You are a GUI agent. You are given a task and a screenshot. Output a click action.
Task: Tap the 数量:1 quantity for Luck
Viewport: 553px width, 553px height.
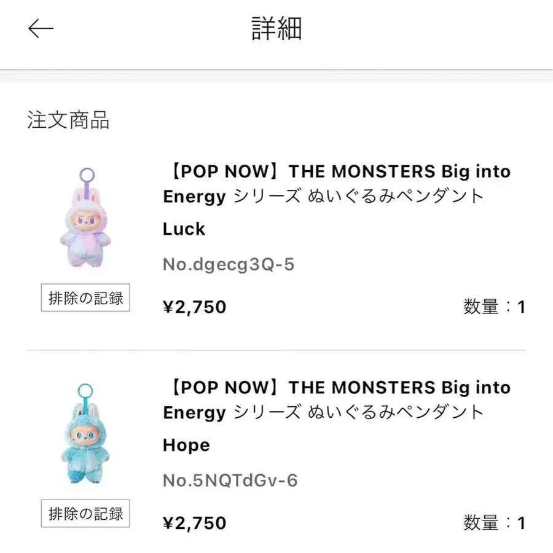point(494,306)
